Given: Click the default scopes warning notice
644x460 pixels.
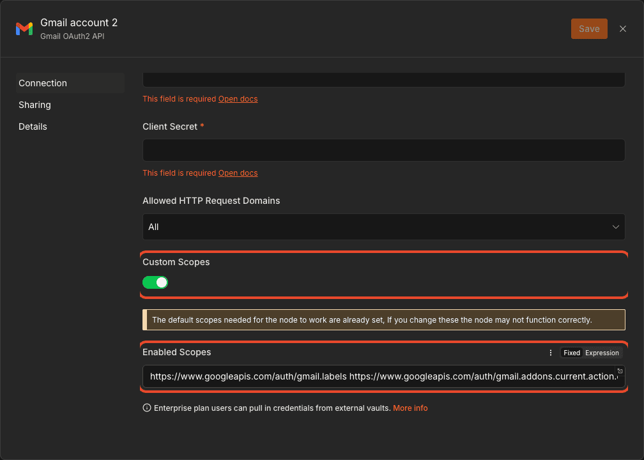Looking at the screenshot, I should click(383, 319).
